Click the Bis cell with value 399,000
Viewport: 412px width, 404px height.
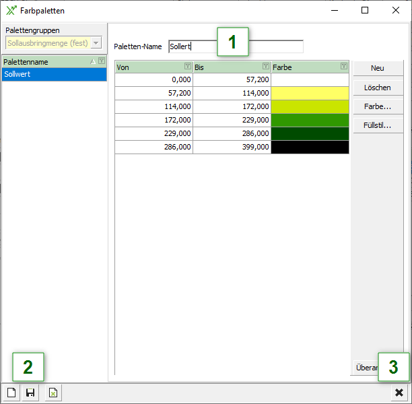coord(232,147)
